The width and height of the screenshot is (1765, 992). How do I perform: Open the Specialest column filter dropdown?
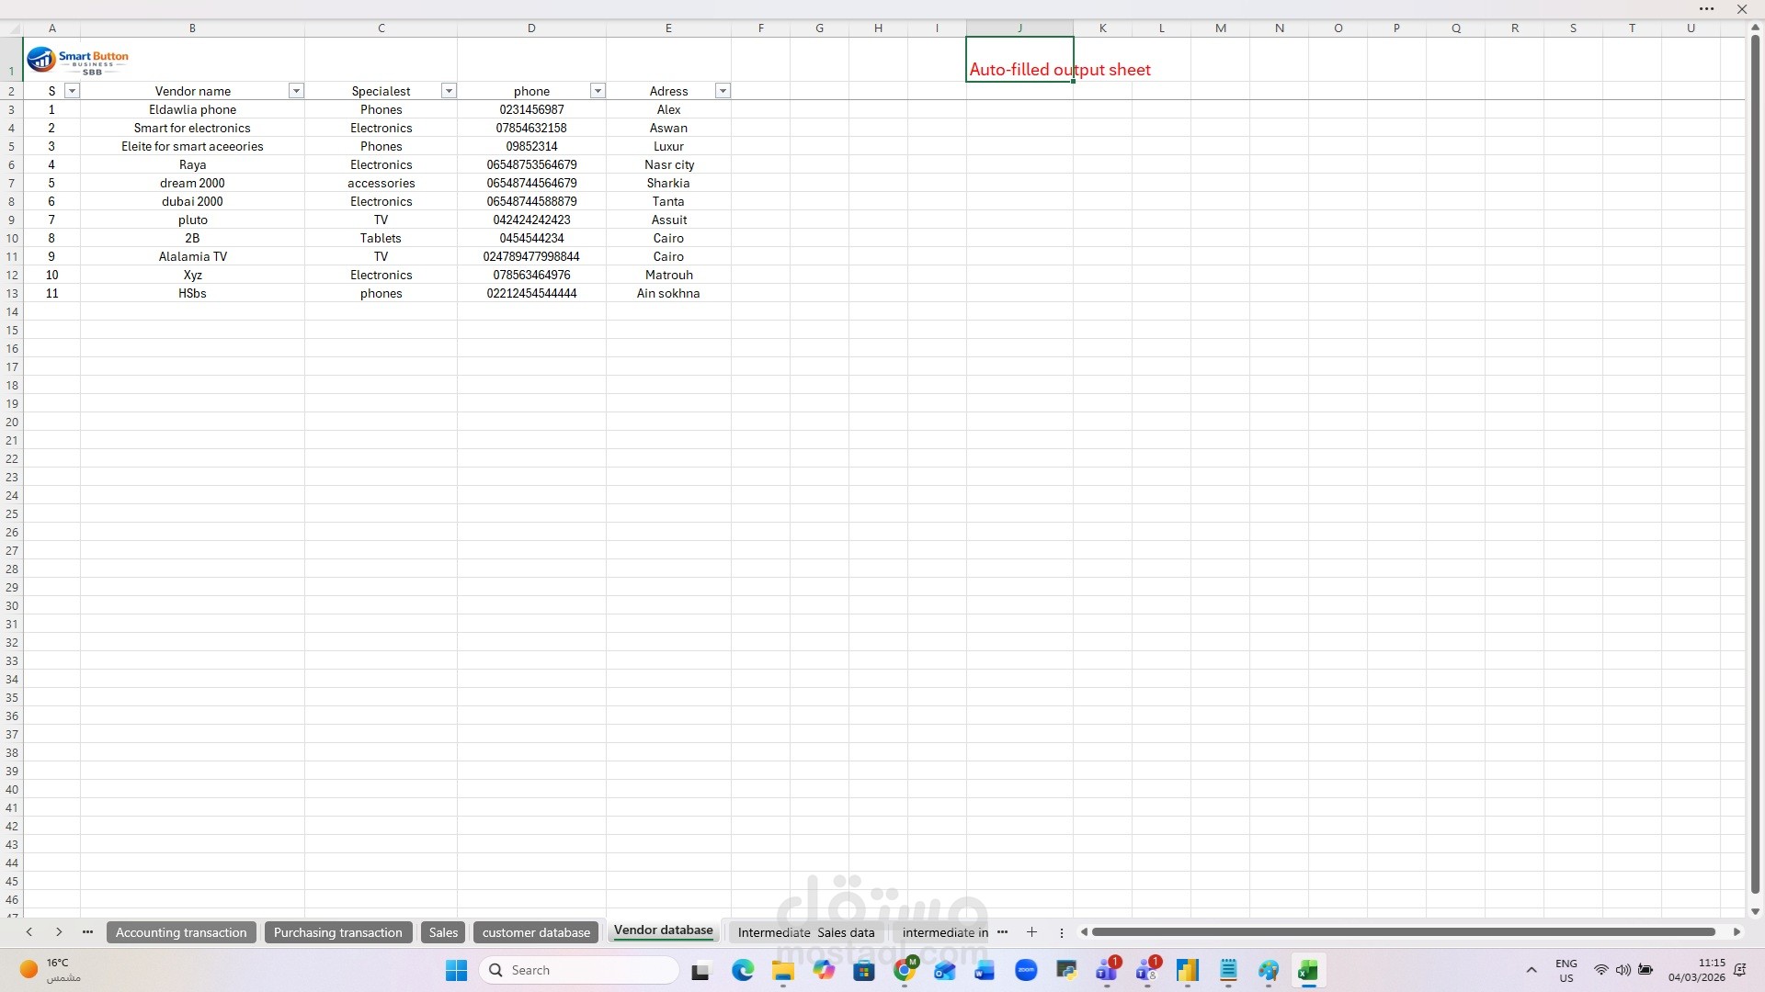click(449, 91)
